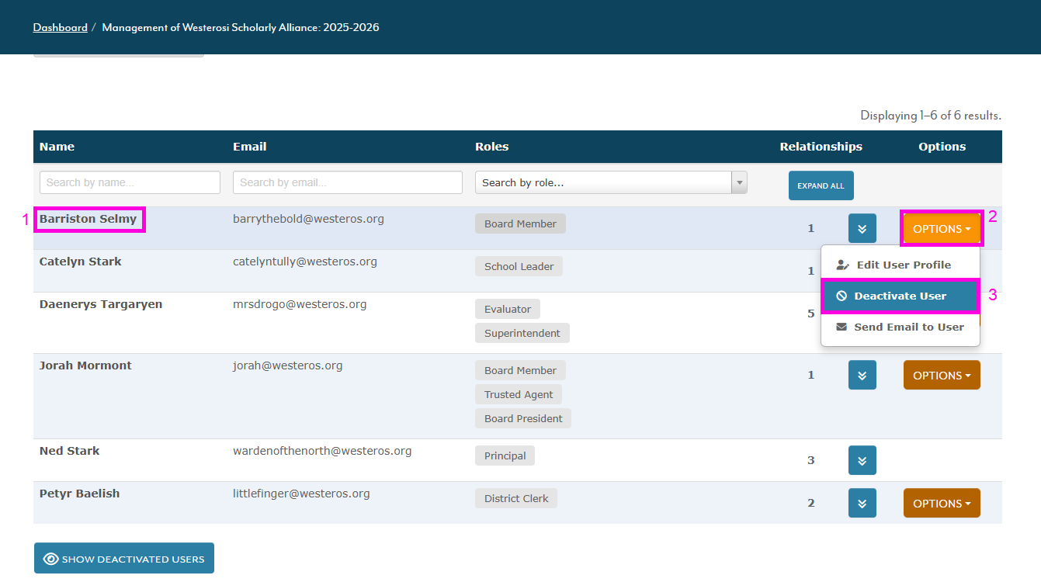Click Ned Stark's relationship count 3
This screenshot has width=1041, height=582.
(x=811, y=460)
